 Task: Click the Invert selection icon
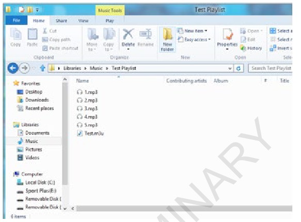pos(273,48)
